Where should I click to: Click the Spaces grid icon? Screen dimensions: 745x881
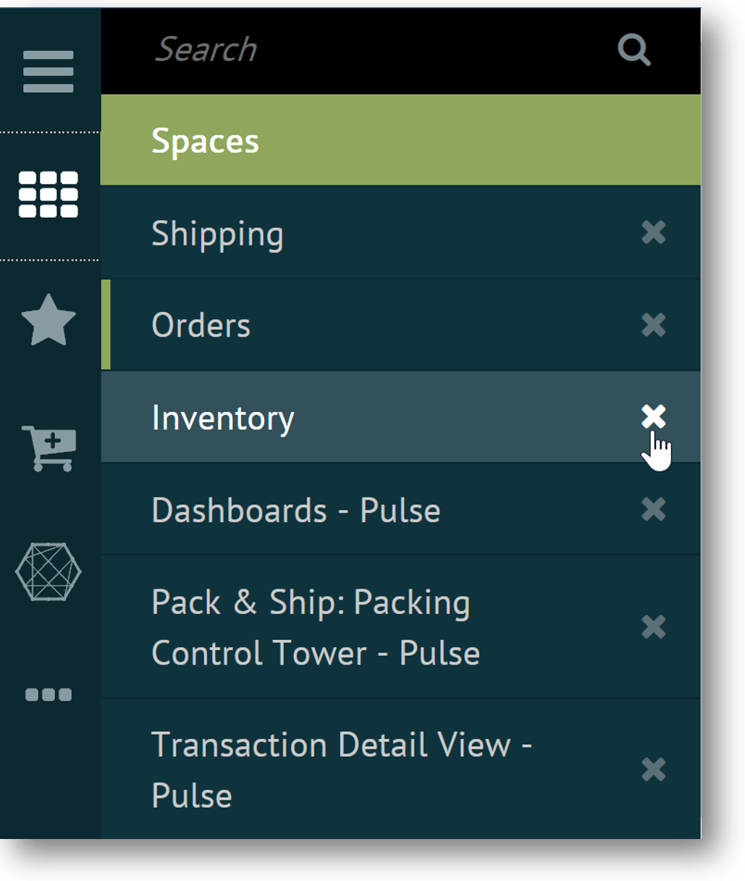pyautogui.click(x=49, y=195)
